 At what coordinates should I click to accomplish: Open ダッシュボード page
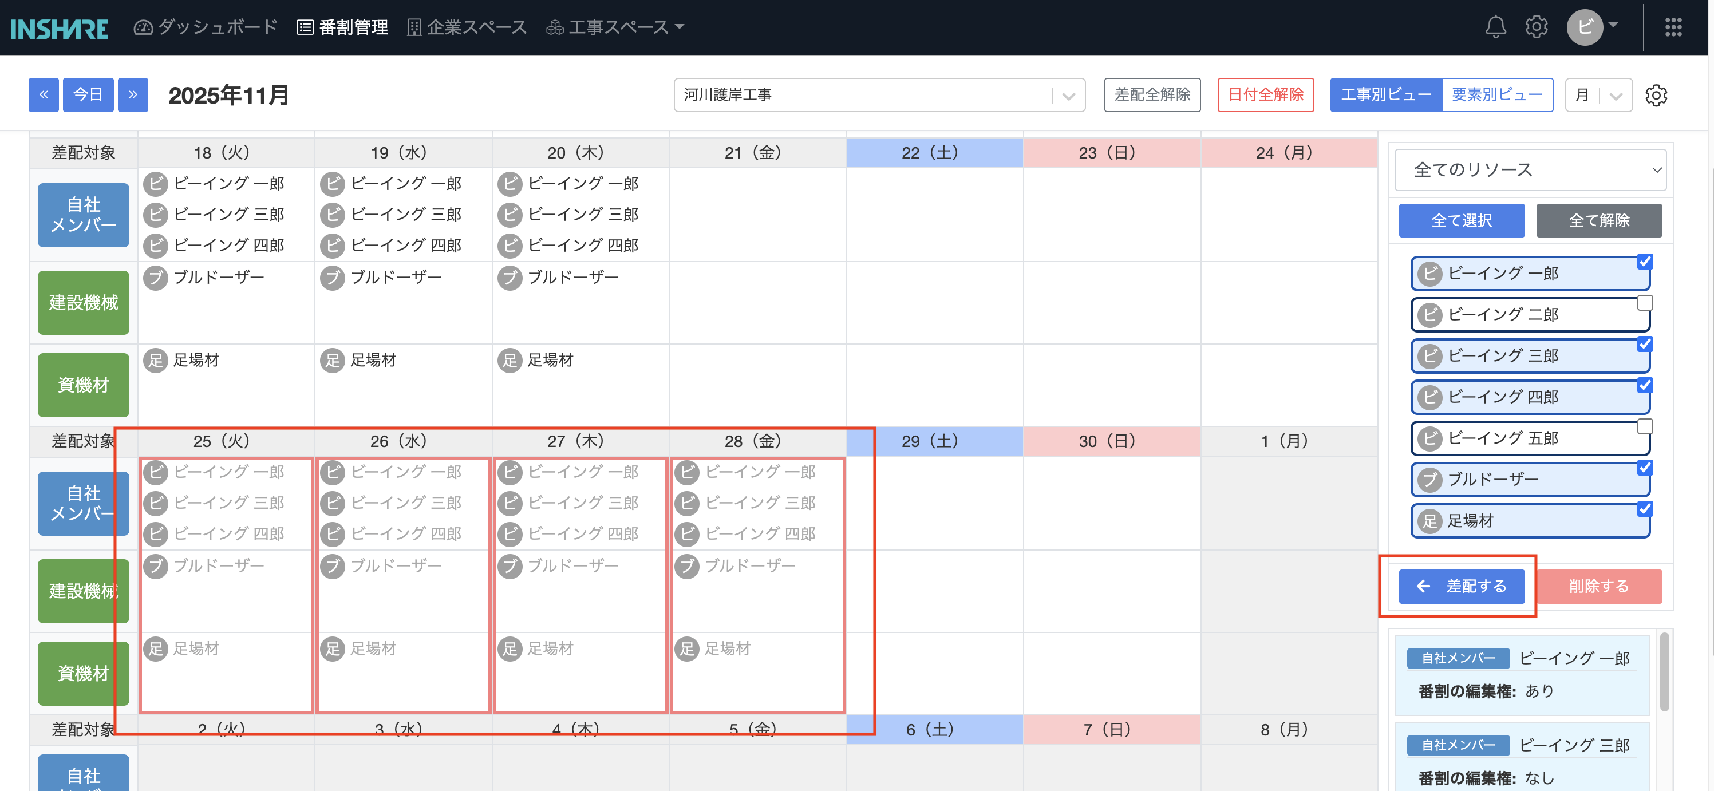pos(206,27)
